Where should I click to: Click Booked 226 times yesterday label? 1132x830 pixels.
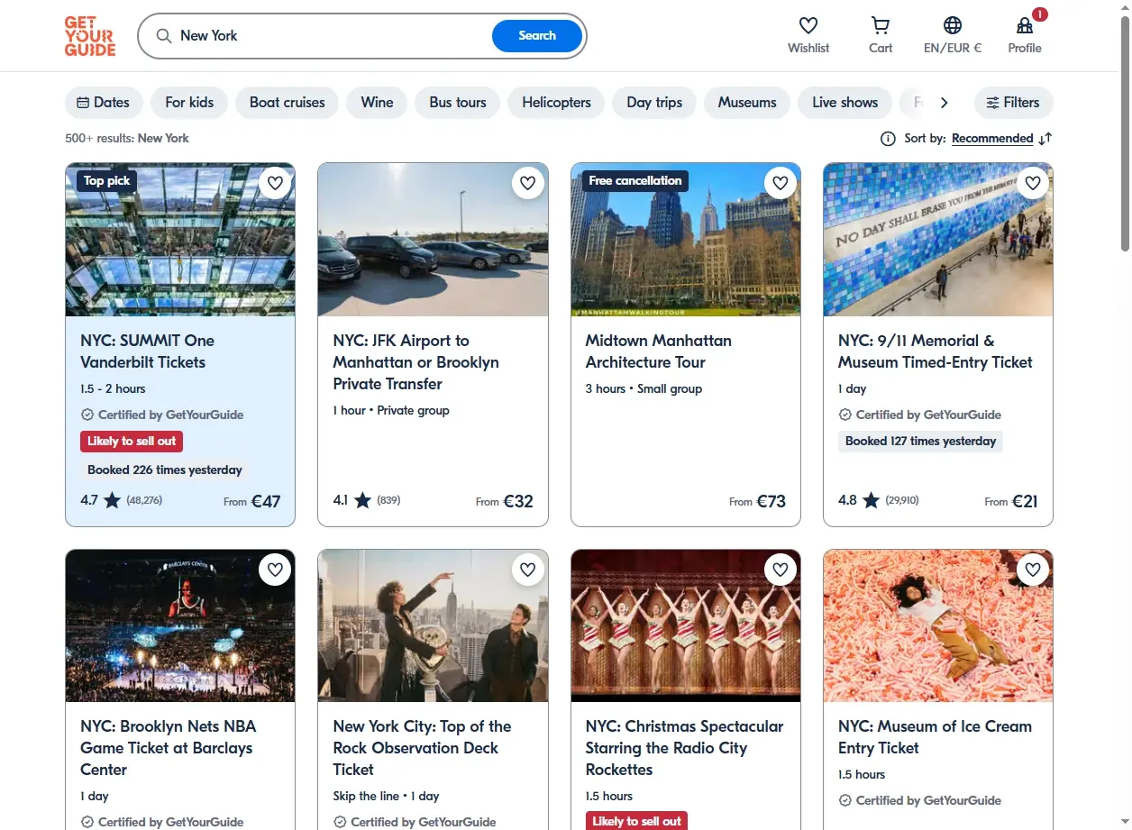coord(165,470)
